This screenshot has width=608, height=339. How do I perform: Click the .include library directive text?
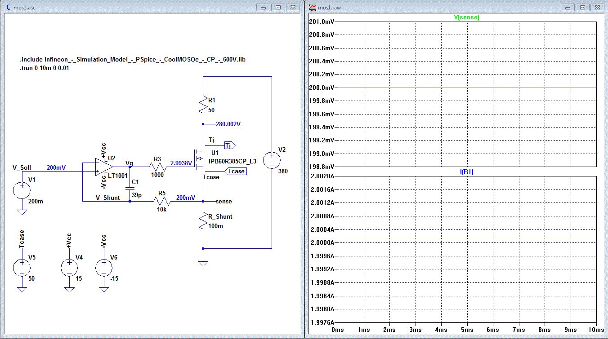click(x=133, y=60)
